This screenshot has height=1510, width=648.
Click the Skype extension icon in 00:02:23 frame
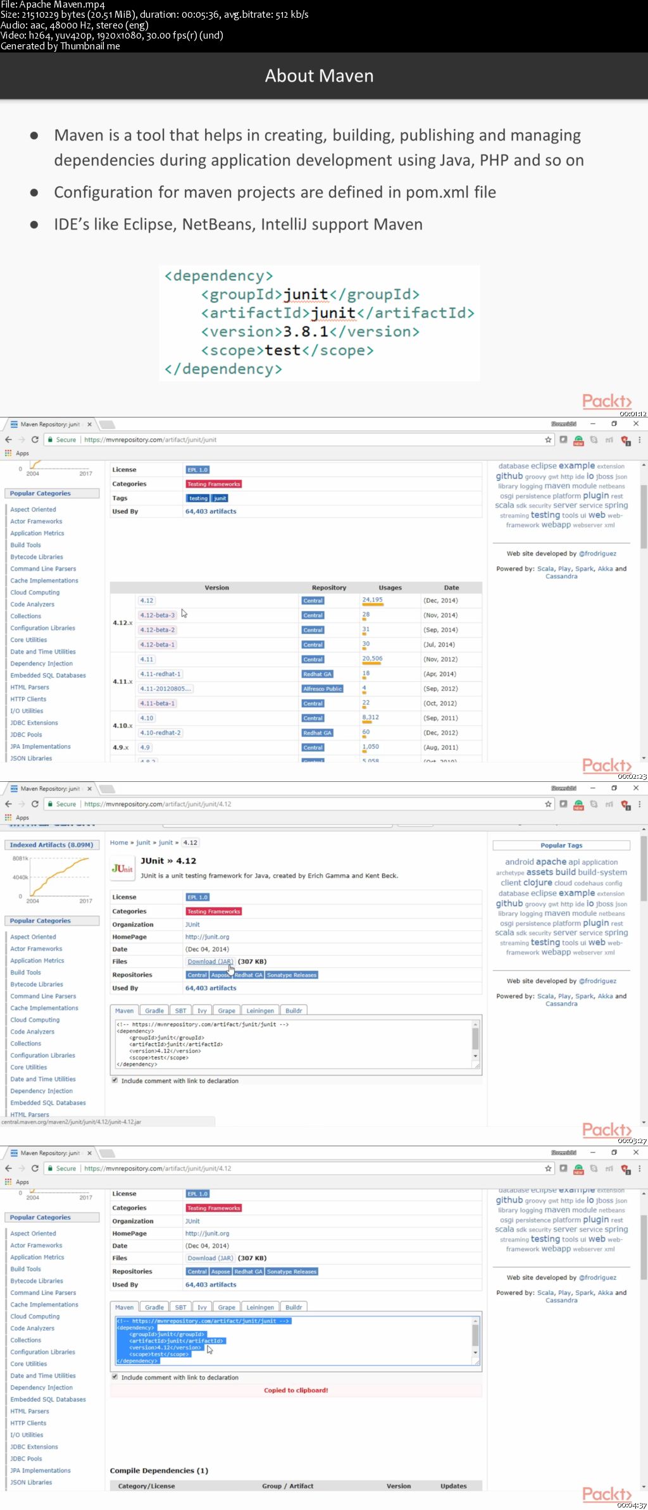point(594,440)
